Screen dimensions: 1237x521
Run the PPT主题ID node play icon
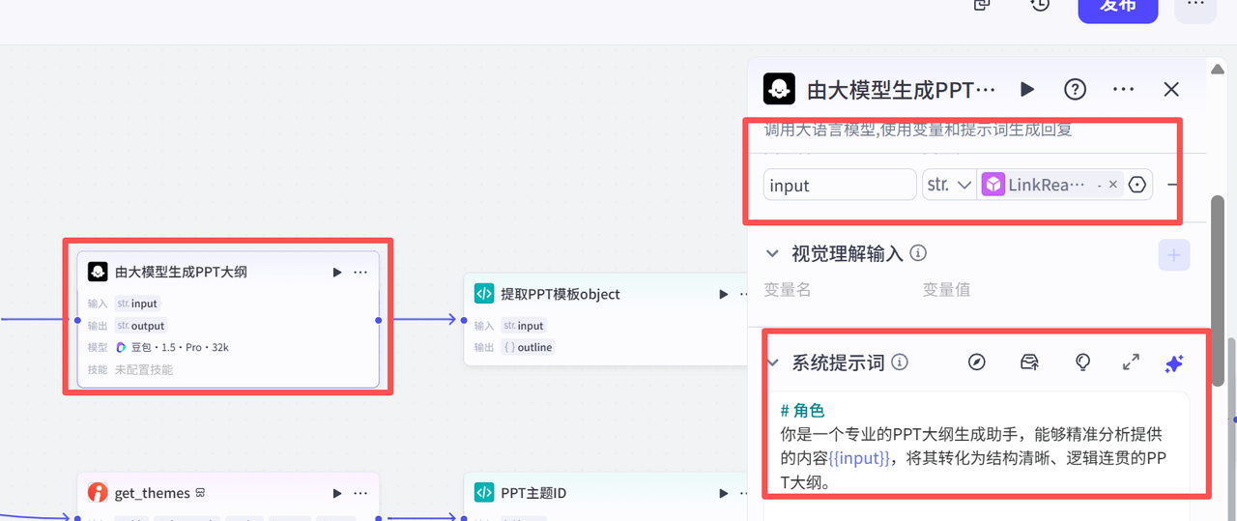click(724, 493)
